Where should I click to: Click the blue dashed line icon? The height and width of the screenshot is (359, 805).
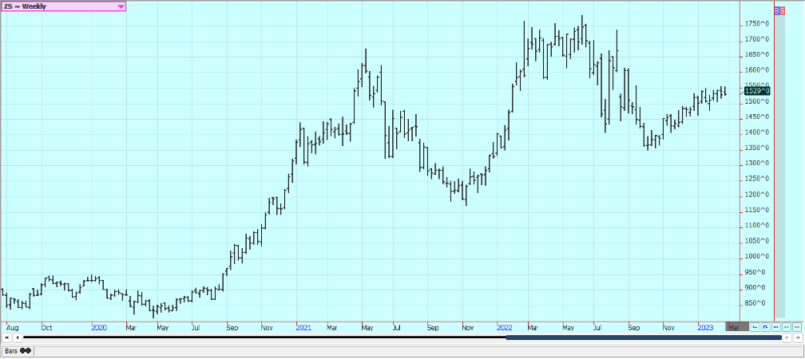[775, 327]
